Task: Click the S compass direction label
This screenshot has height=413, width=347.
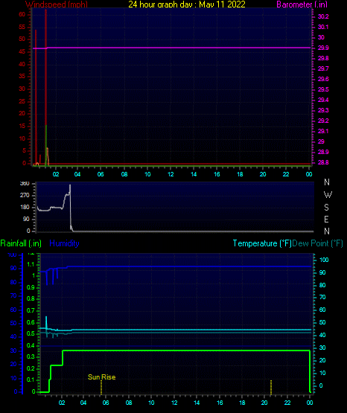Action: pos(326,208)
